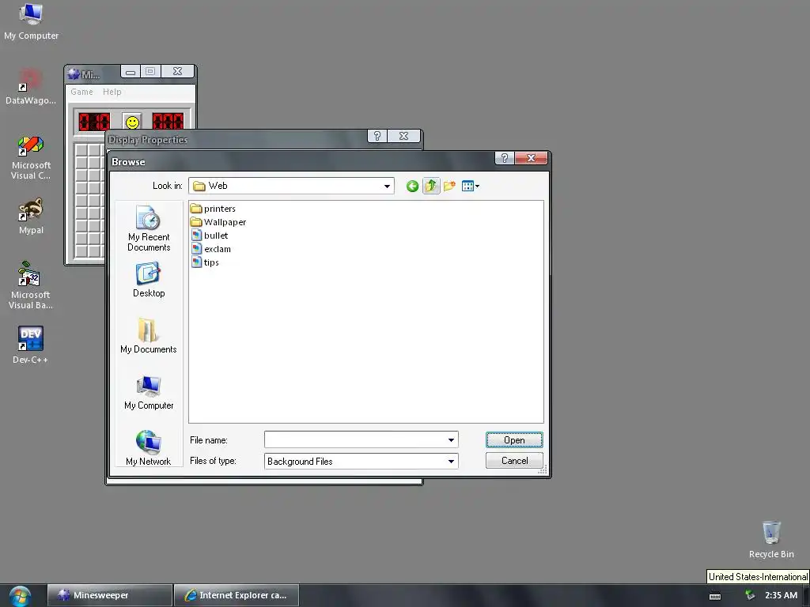Select Microsoft Visual Basic desktop shortcut

31,285
